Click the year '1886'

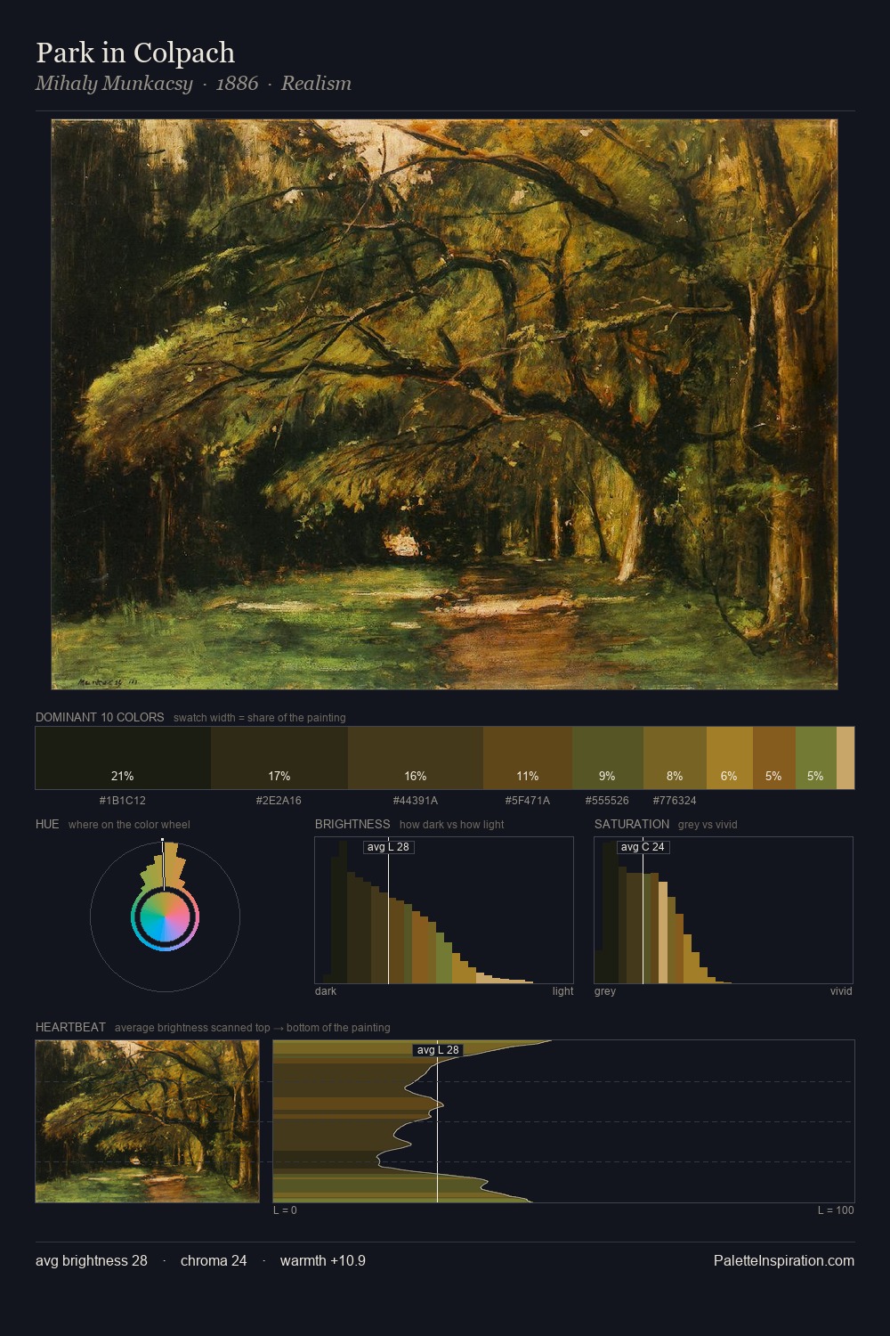coord(237,83)
